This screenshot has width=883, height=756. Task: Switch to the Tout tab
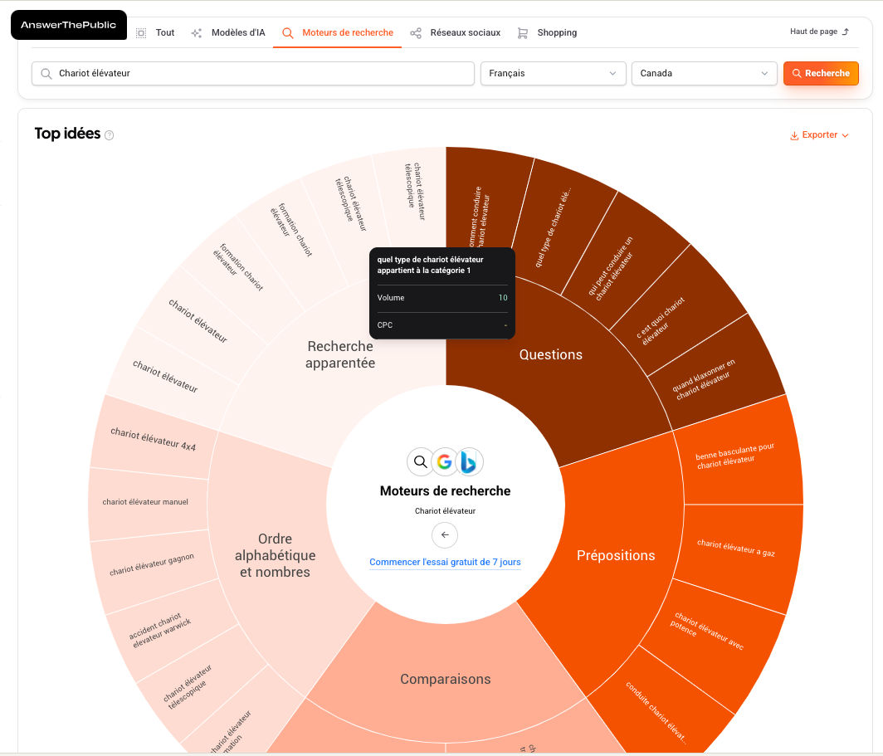tap(165, 32)
